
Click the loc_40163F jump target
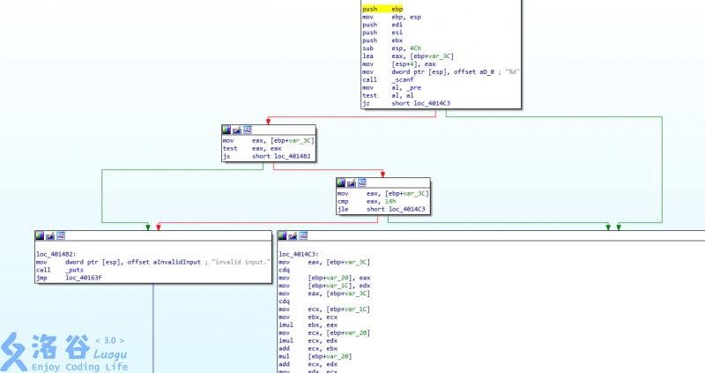pyautogui.click(x=84, y=278)
